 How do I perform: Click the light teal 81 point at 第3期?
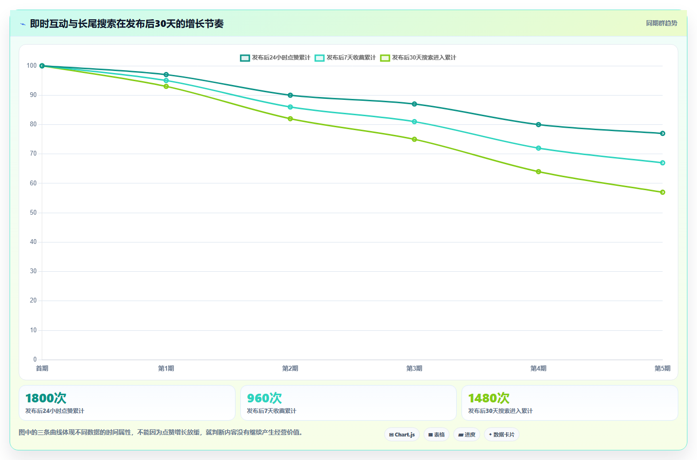[414, 121]
